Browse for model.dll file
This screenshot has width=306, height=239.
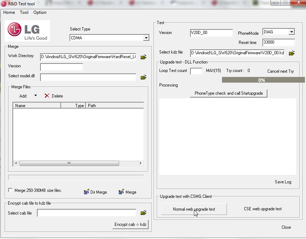tap(144, 77)
